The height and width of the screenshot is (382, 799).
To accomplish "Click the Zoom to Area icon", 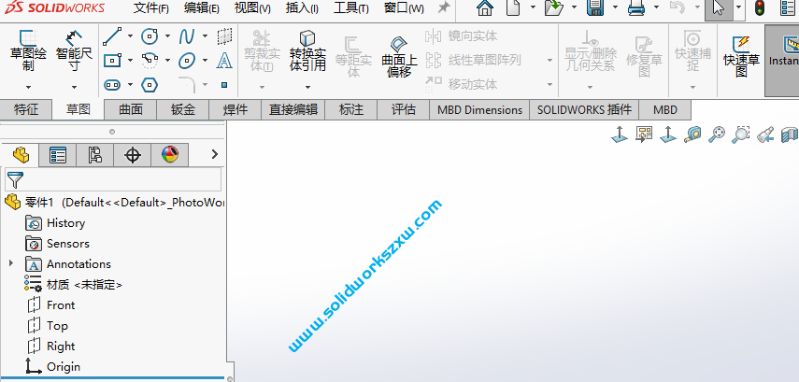I will 741,134.
